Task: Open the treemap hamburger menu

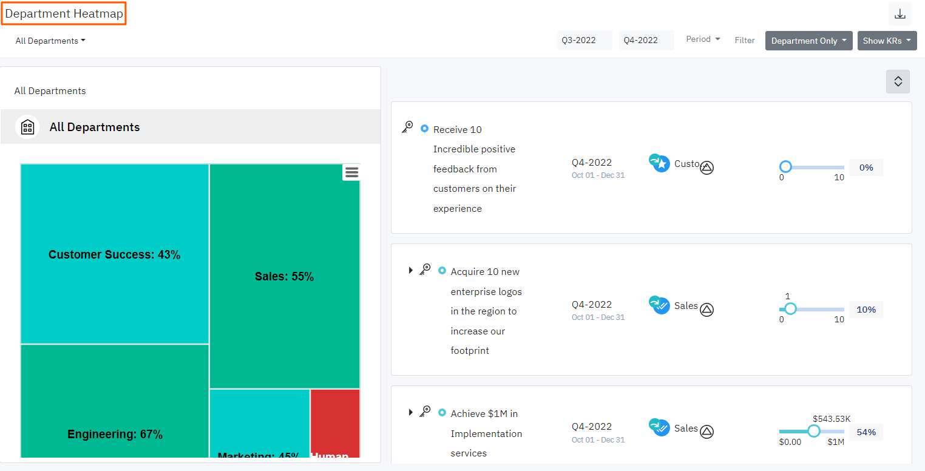Action: click(351, 172)
